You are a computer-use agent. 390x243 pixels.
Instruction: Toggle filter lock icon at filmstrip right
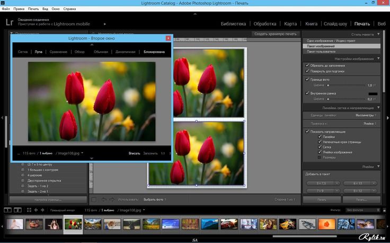(385, 210)
